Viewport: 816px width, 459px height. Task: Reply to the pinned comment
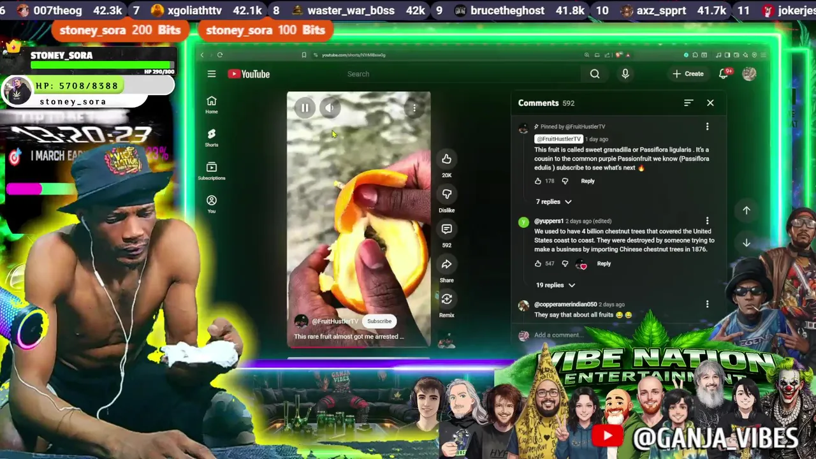point(587,181)
